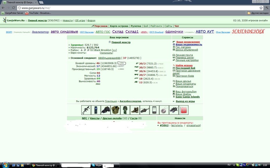Select the Пивной монстр browser tab

[20, 2]
